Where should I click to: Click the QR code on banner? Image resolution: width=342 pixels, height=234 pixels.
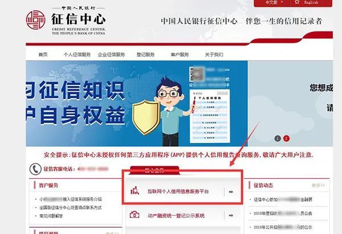pos(197,74)
